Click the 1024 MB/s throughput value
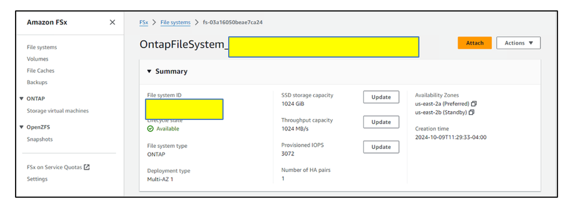 point(295,129)
